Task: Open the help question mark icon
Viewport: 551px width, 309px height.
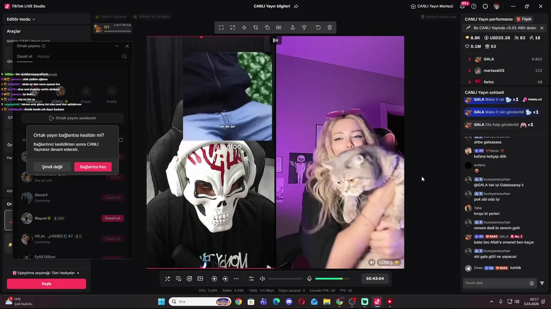Action: pyautogui.click(x=474, y=6)
